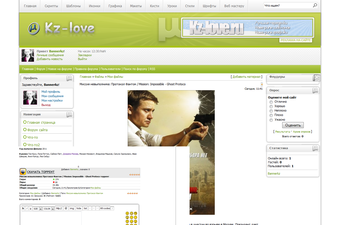This screenshot has height=225, width=343.
Task: Click RSS in the green navigation bar
Action: 152,69
